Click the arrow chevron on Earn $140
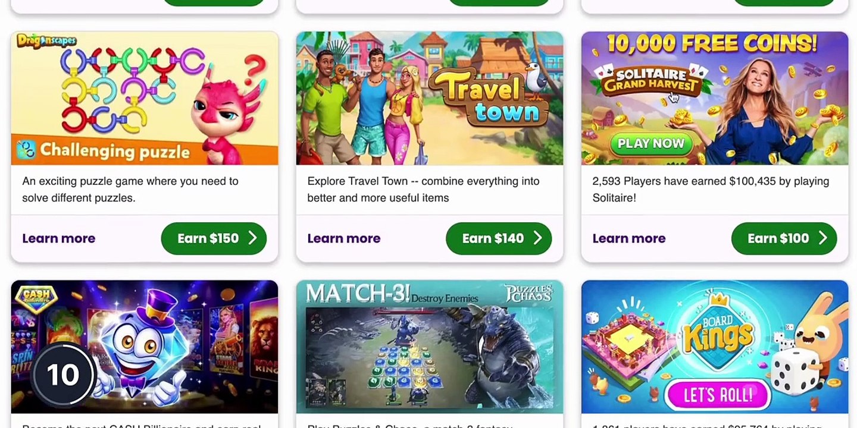857x428 pixels. (537, 238)
